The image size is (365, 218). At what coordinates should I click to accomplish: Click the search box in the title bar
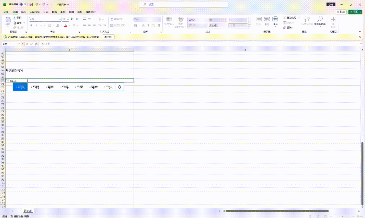tap(184, 5)
